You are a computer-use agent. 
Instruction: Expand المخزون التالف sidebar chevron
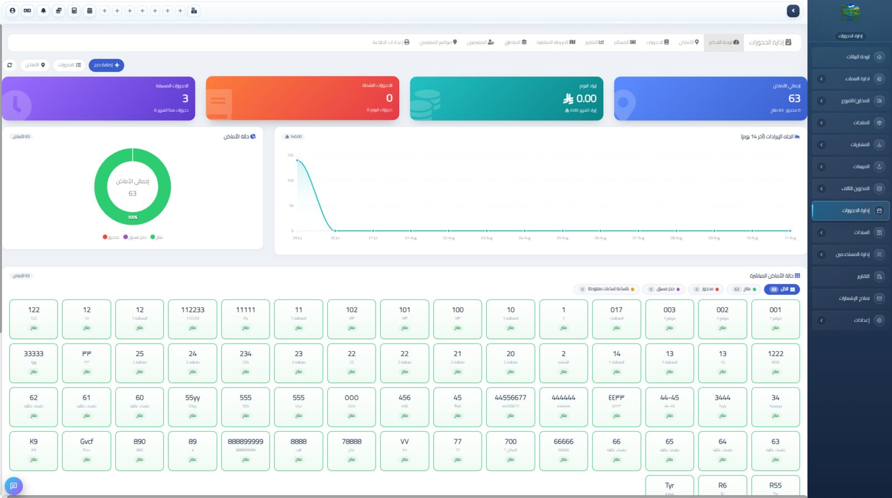821,188
